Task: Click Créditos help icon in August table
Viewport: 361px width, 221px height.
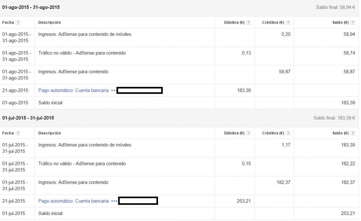Action: tap(288, 23)
